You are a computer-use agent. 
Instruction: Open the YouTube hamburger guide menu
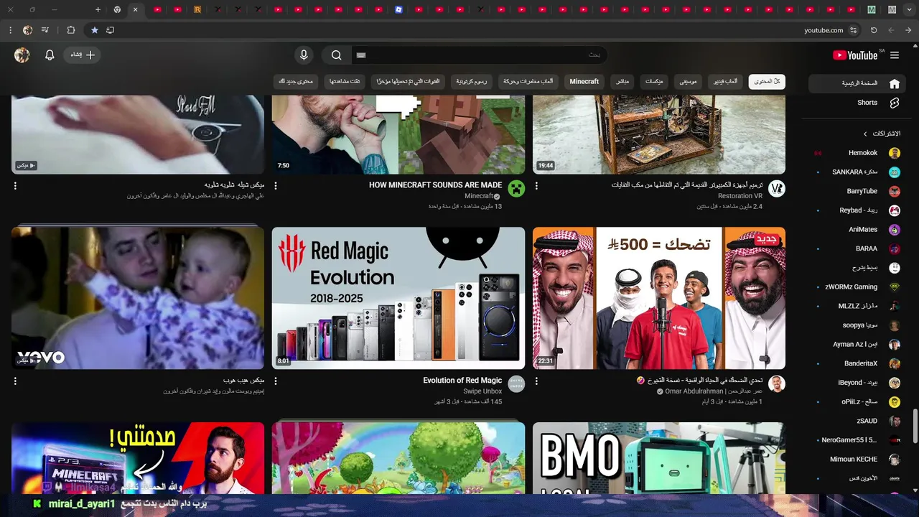(895, 55)
